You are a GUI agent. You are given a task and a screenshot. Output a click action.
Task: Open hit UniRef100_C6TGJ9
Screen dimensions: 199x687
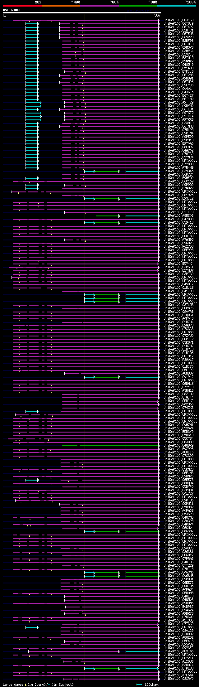click(178, 23)
